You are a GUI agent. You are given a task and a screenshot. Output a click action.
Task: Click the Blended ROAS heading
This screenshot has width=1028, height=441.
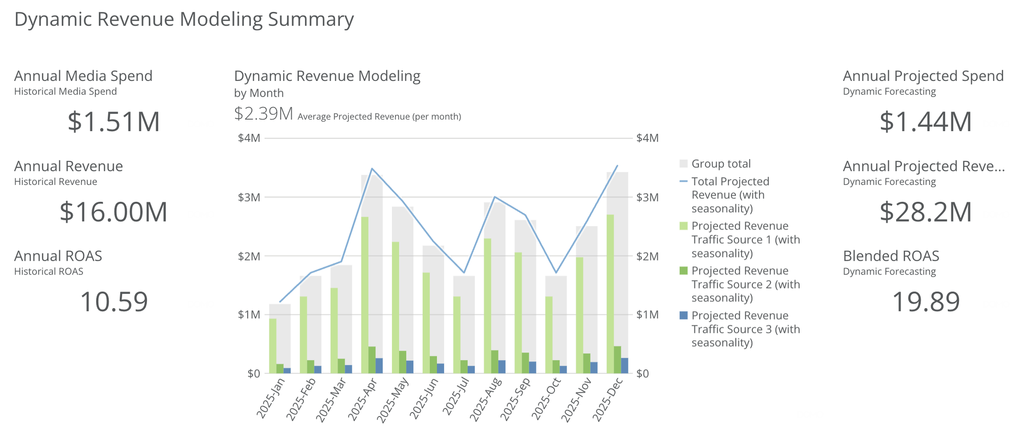pyautogui.click(x=891, y=256)
